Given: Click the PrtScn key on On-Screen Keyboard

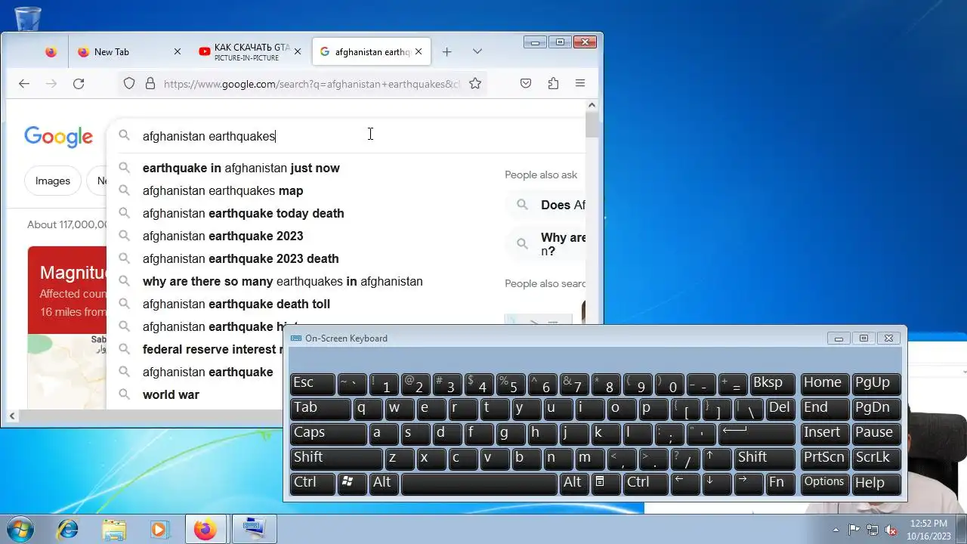Looking at the screenshot, I should pyautogui.click(x=824, y=458).
